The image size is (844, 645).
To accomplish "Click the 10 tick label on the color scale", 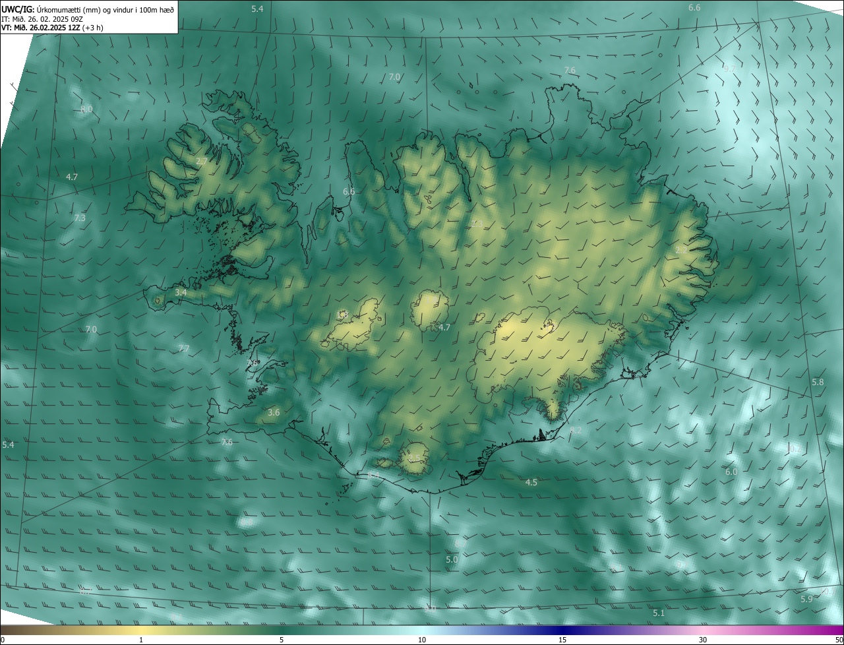I will click(x=422, y=640).
